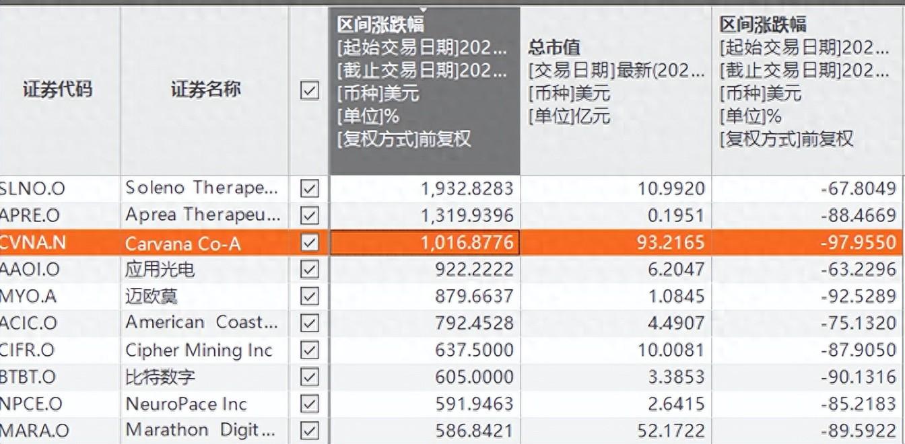The width and height of the screenshot is (905, 444).
Task: Uncheck the checkbox next to 迈欧莫
Action: [x=309, y=296]
